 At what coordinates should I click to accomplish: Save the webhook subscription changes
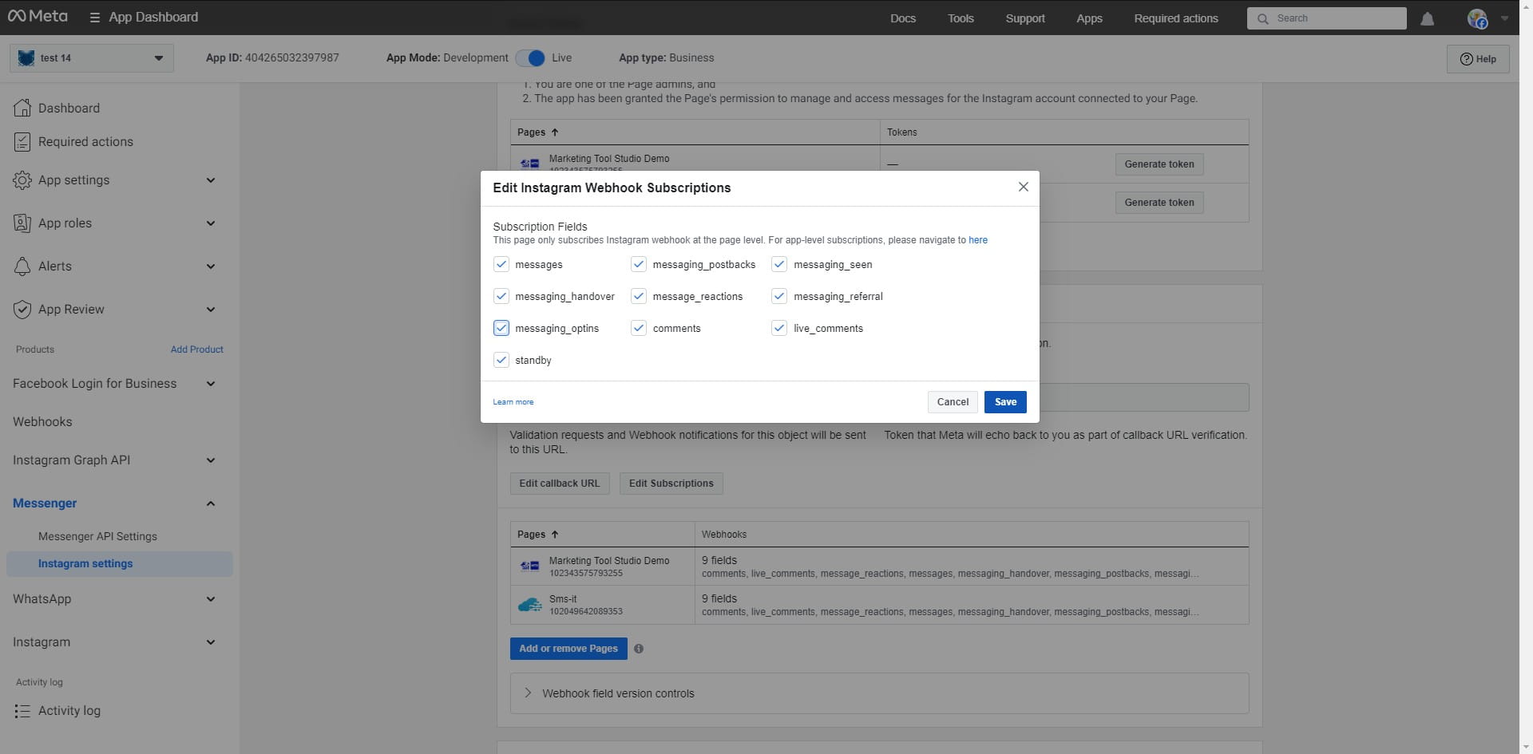coord(1004,402)
